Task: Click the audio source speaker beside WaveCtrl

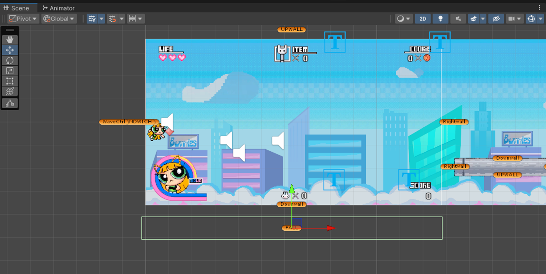Action: coord(167,121)
